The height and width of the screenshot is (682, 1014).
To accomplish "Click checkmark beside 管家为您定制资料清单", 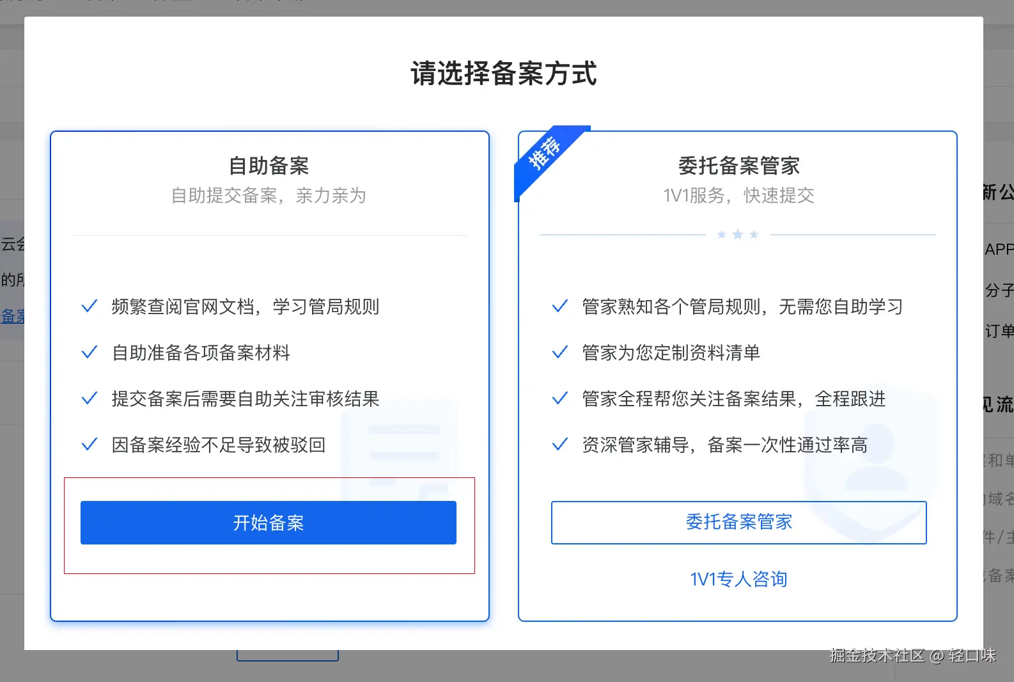I will pos(560,353).
